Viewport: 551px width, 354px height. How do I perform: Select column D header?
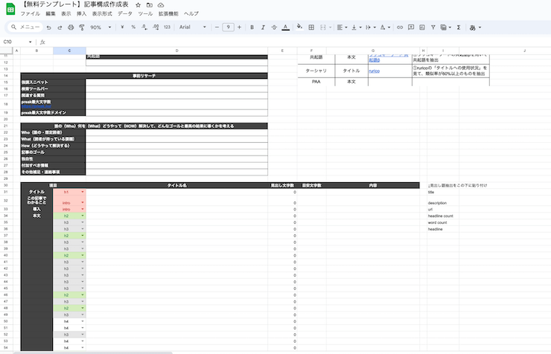tap(176, 51)
